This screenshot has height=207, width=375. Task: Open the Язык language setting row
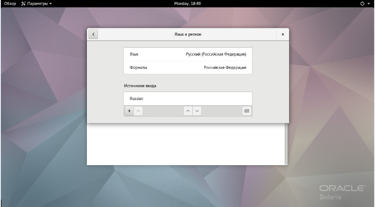point(188,54)
